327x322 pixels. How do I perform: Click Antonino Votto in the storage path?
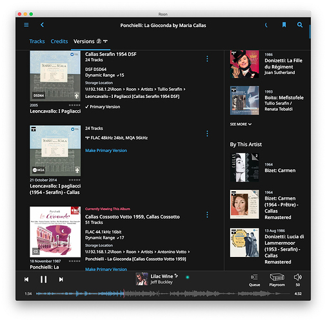pos(172,252)
